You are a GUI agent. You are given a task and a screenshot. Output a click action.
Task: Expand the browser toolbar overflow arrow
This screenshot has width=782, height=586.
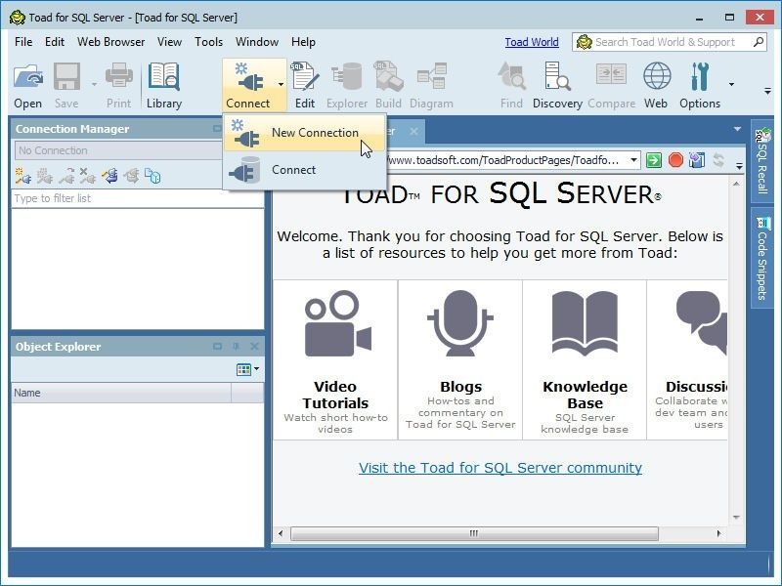[x=739, y=165]
